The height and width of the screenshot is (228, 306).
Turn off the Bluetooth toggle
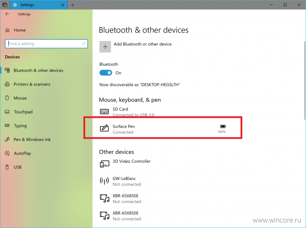click(106, 73)
